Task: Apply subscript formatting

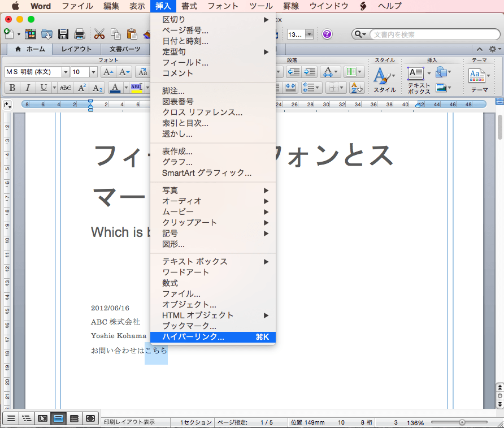Action: point(97,88)
